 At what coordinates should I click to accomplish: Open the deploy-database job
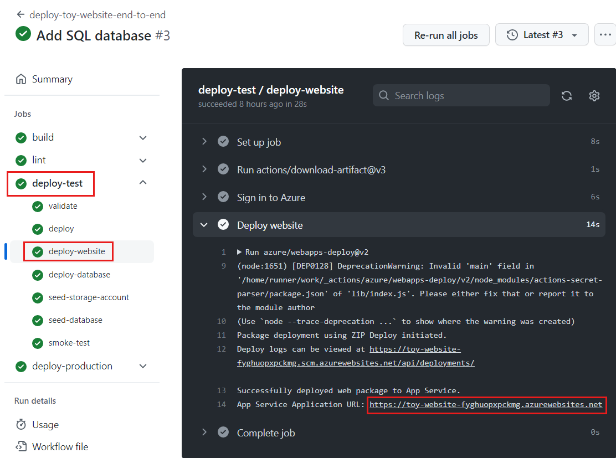(x=79, y=275)
